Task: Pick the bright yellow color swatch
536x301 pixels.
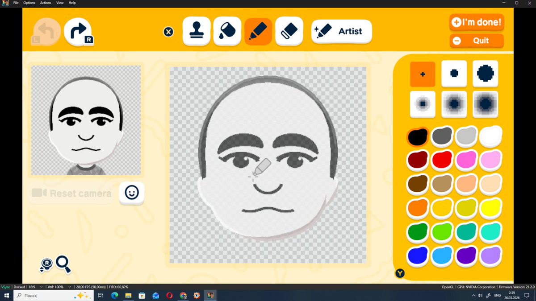Action: click(x=490, y=207)
